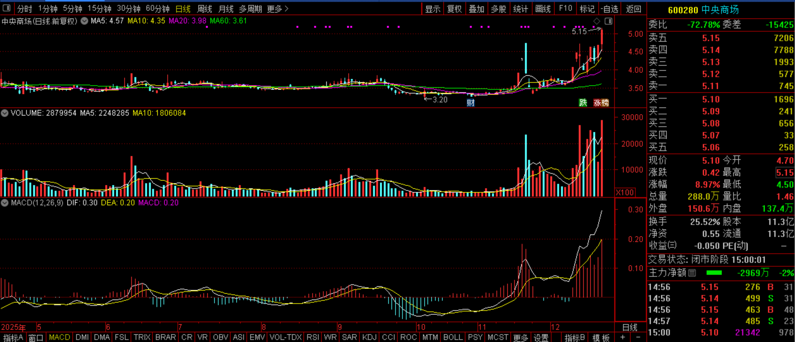
Task: Select the OBV indicator
Action: 220,337
